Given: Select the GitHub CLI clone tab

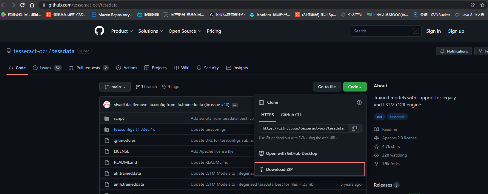Looking at the screenshot, I should 291,115.
